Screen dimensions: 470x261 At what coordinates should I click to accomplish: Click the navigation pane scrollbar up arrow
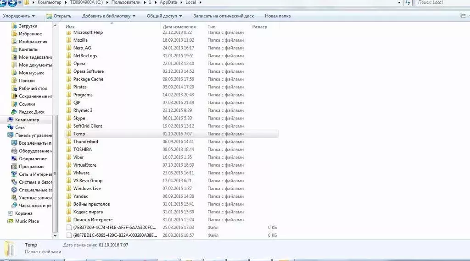tap(55, 26)
